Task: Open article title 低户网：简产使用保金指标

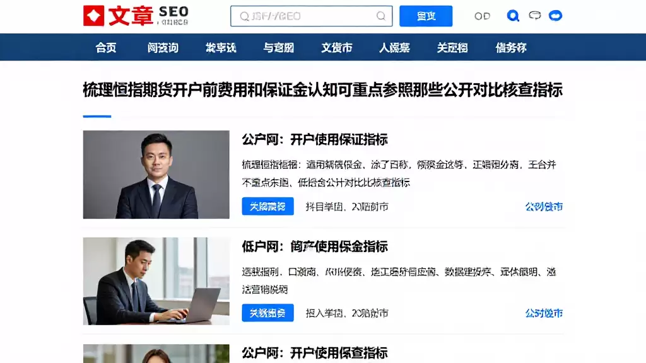Action: [x=315, y=246]
